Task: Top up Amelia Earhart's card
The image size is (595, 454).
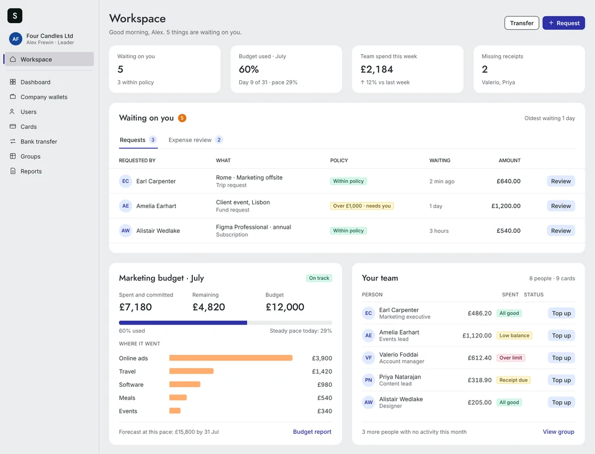Action: pos(561,335)
